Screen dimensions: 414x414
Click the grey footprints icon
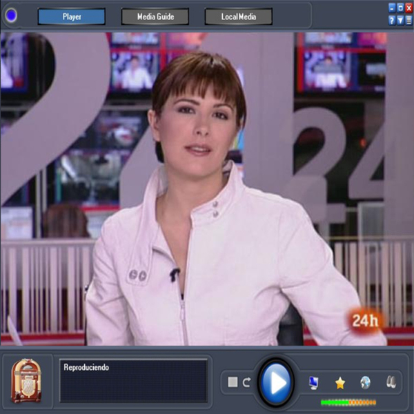(391, 382)
